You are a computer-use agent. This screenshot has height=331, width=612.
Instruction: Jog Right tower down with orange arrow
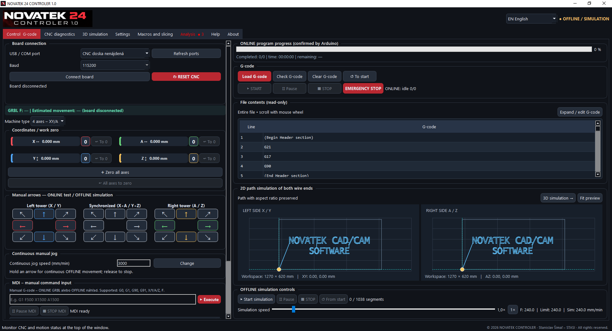point(186,237)
